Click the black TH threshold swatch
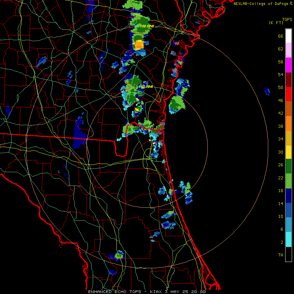The height and width of the screenshot is (294, 294). 288,254
